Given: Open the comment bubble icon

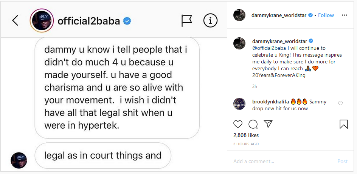Looking at the screenshot, I should click(x=253, y=124).
